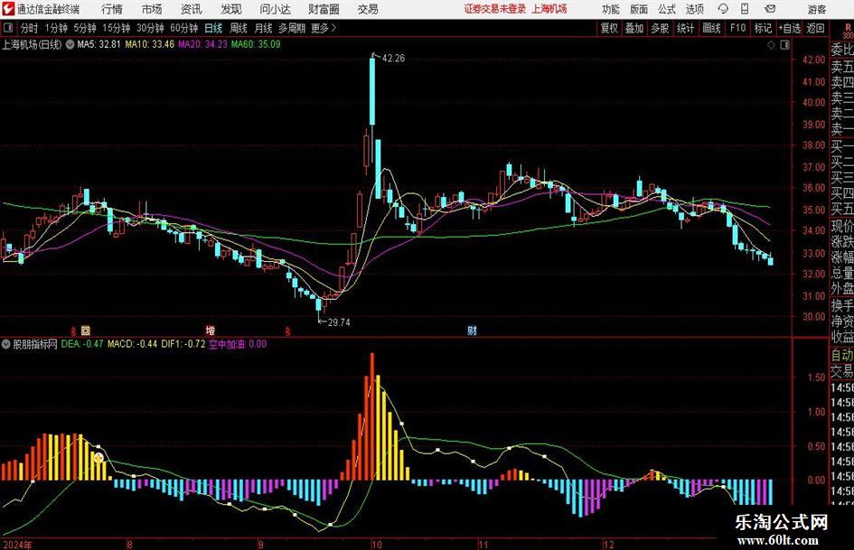Click the red R 300 indicator icon
Image resolution: width=854 pixels, height=550 pixels.
click(x=848, y=31)
